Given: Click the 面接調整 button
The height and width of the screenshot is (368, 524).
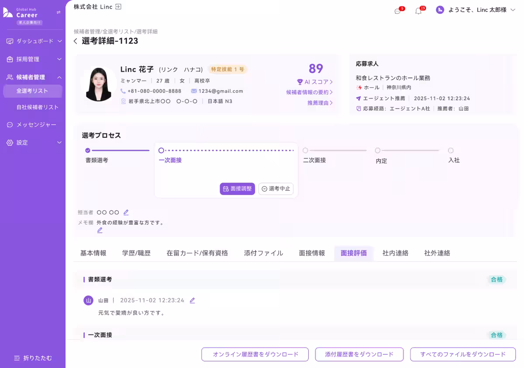Looking at the screenshot, I should click(237, 189).
